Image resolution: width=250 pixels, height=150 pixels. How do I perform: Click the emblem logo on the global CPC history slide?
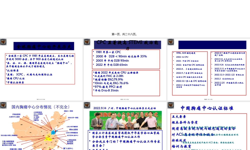pos(3,42)
